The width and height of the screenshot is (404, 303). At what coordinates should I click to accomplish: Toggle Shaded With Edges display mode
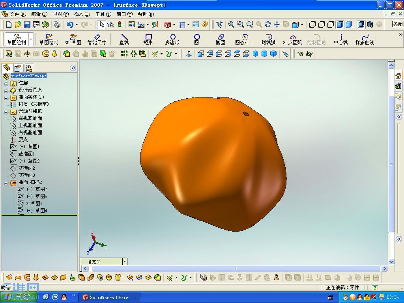point(340,24)
